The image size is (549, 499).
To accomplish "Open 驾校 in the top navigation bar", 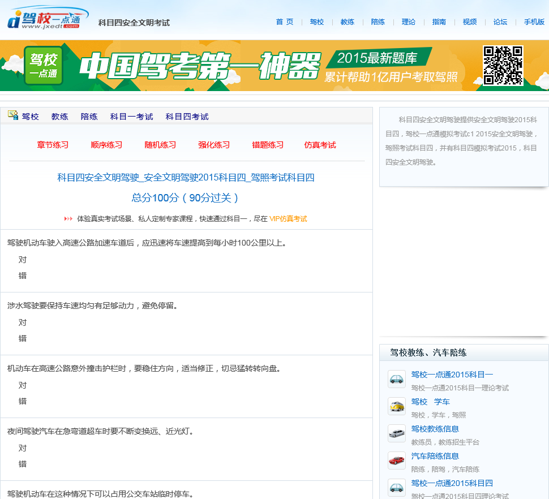I will [317, 22].
